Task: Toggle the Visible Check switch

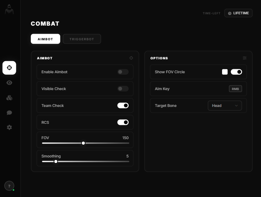Action: [x=123, y=89]
